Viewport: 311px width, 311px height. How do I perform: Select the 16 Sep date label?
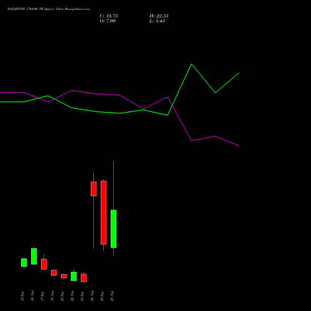coord(32,296)
